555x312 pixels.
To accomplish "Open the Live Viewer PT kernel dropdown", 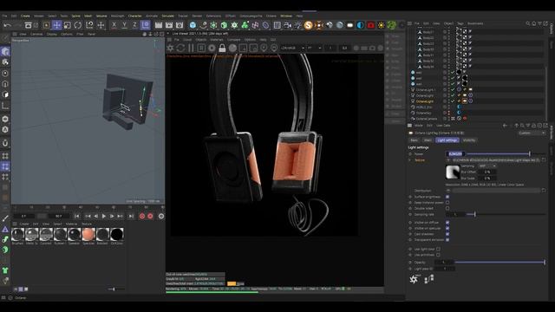I will (314, 48).
